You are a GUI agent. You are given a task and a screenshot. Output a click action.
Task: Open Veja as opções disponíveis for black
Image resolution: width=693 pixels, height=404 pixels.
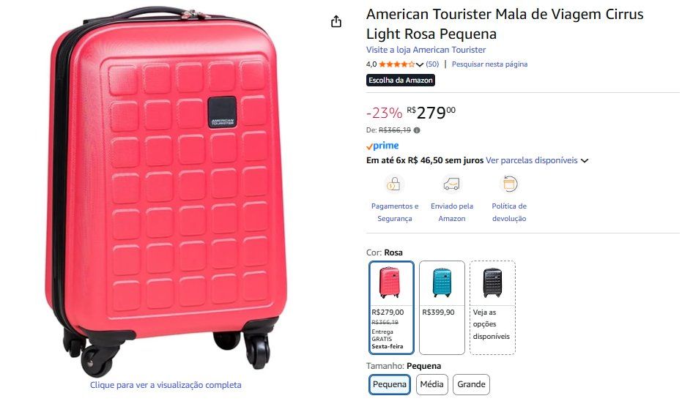pyautogui.click(x=492, y=307)
